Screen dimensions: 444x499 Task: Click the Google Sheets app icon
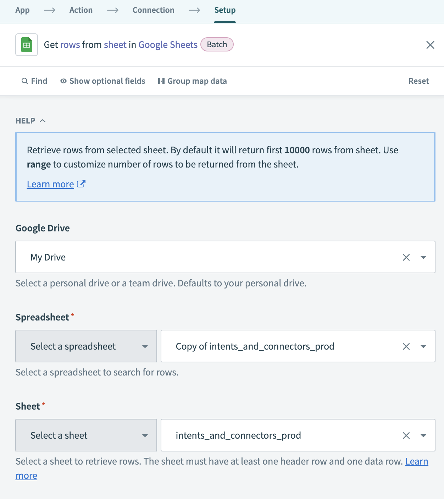click(x=27, y=45)
